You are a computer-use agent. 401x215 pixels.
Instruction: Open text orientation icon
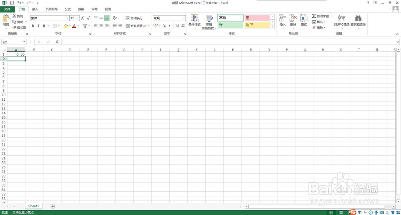(115, 18)
